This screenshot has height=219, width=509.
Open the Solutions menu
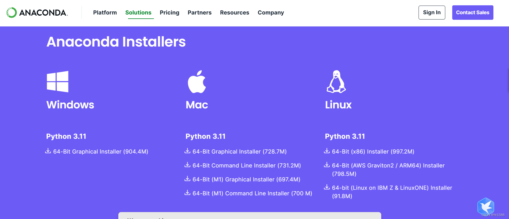(x=138, y=13)
